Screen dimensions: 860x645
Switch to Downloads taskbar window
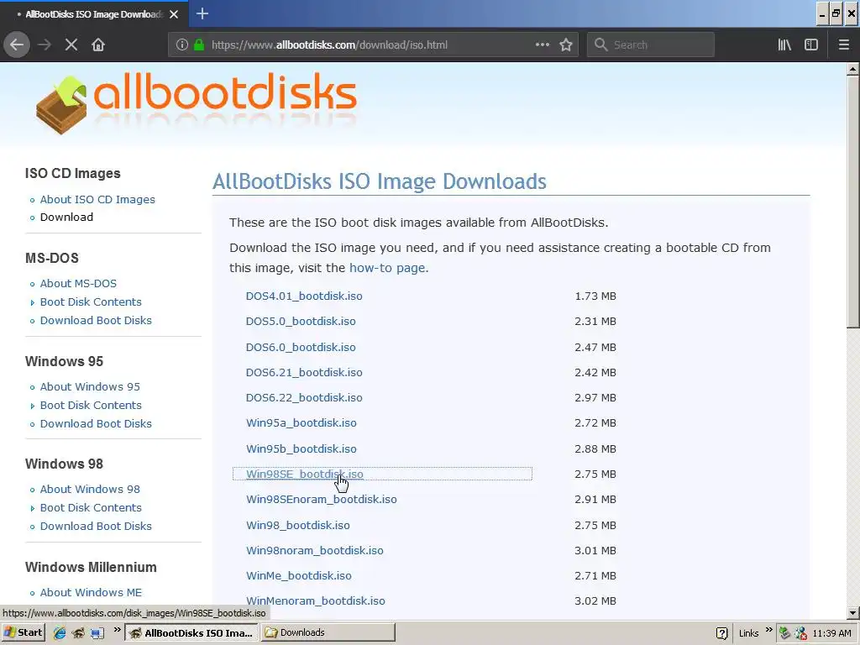tap(328, 632)
